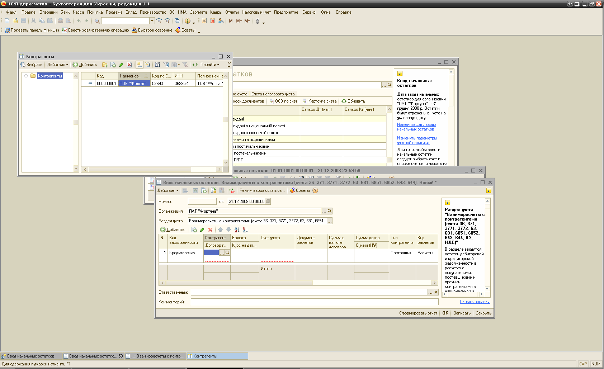Click Изменить параметры учетной политики link
Viewport: 604px width, 369px height.
(x=417, y=140)
